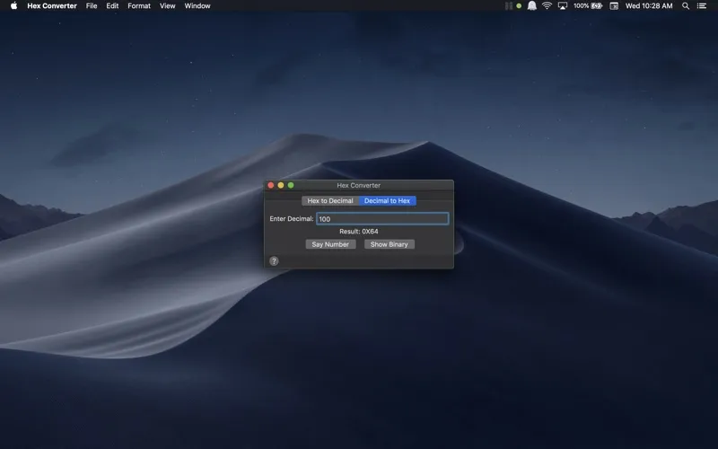
Task: Open help with the question mark button
Action: click(274, 261)
